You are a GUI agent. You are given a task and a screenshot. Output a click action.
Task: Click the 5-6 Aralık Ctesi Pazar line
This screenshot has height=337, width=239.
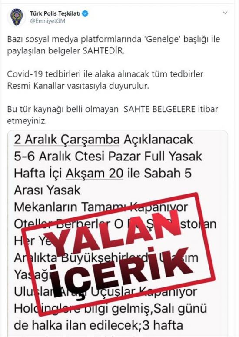108,157
